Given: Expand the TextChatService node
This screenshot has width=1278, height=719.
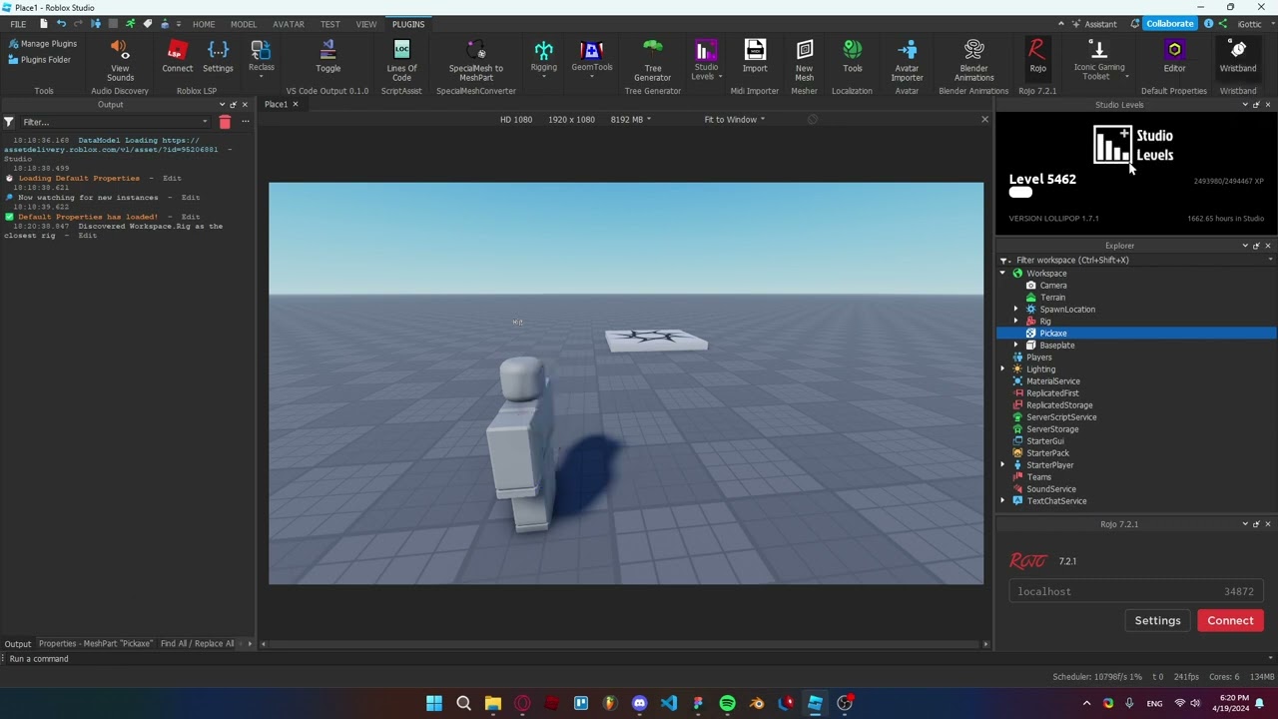Looking at the screenshot, I should point(1003,501).
